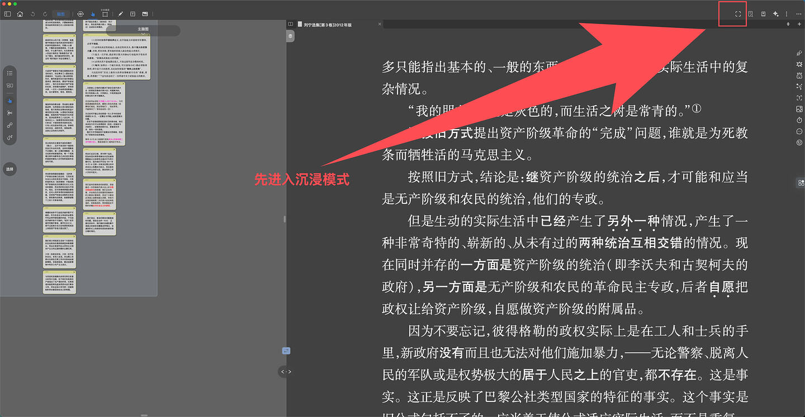805x417 pixels.
Task: Choose the rectangle excerpt tool
Action: click(105, 14)
